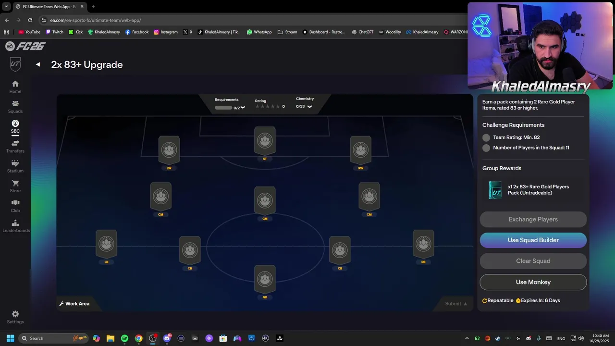Select the empty RW player slot

[361, 150]
